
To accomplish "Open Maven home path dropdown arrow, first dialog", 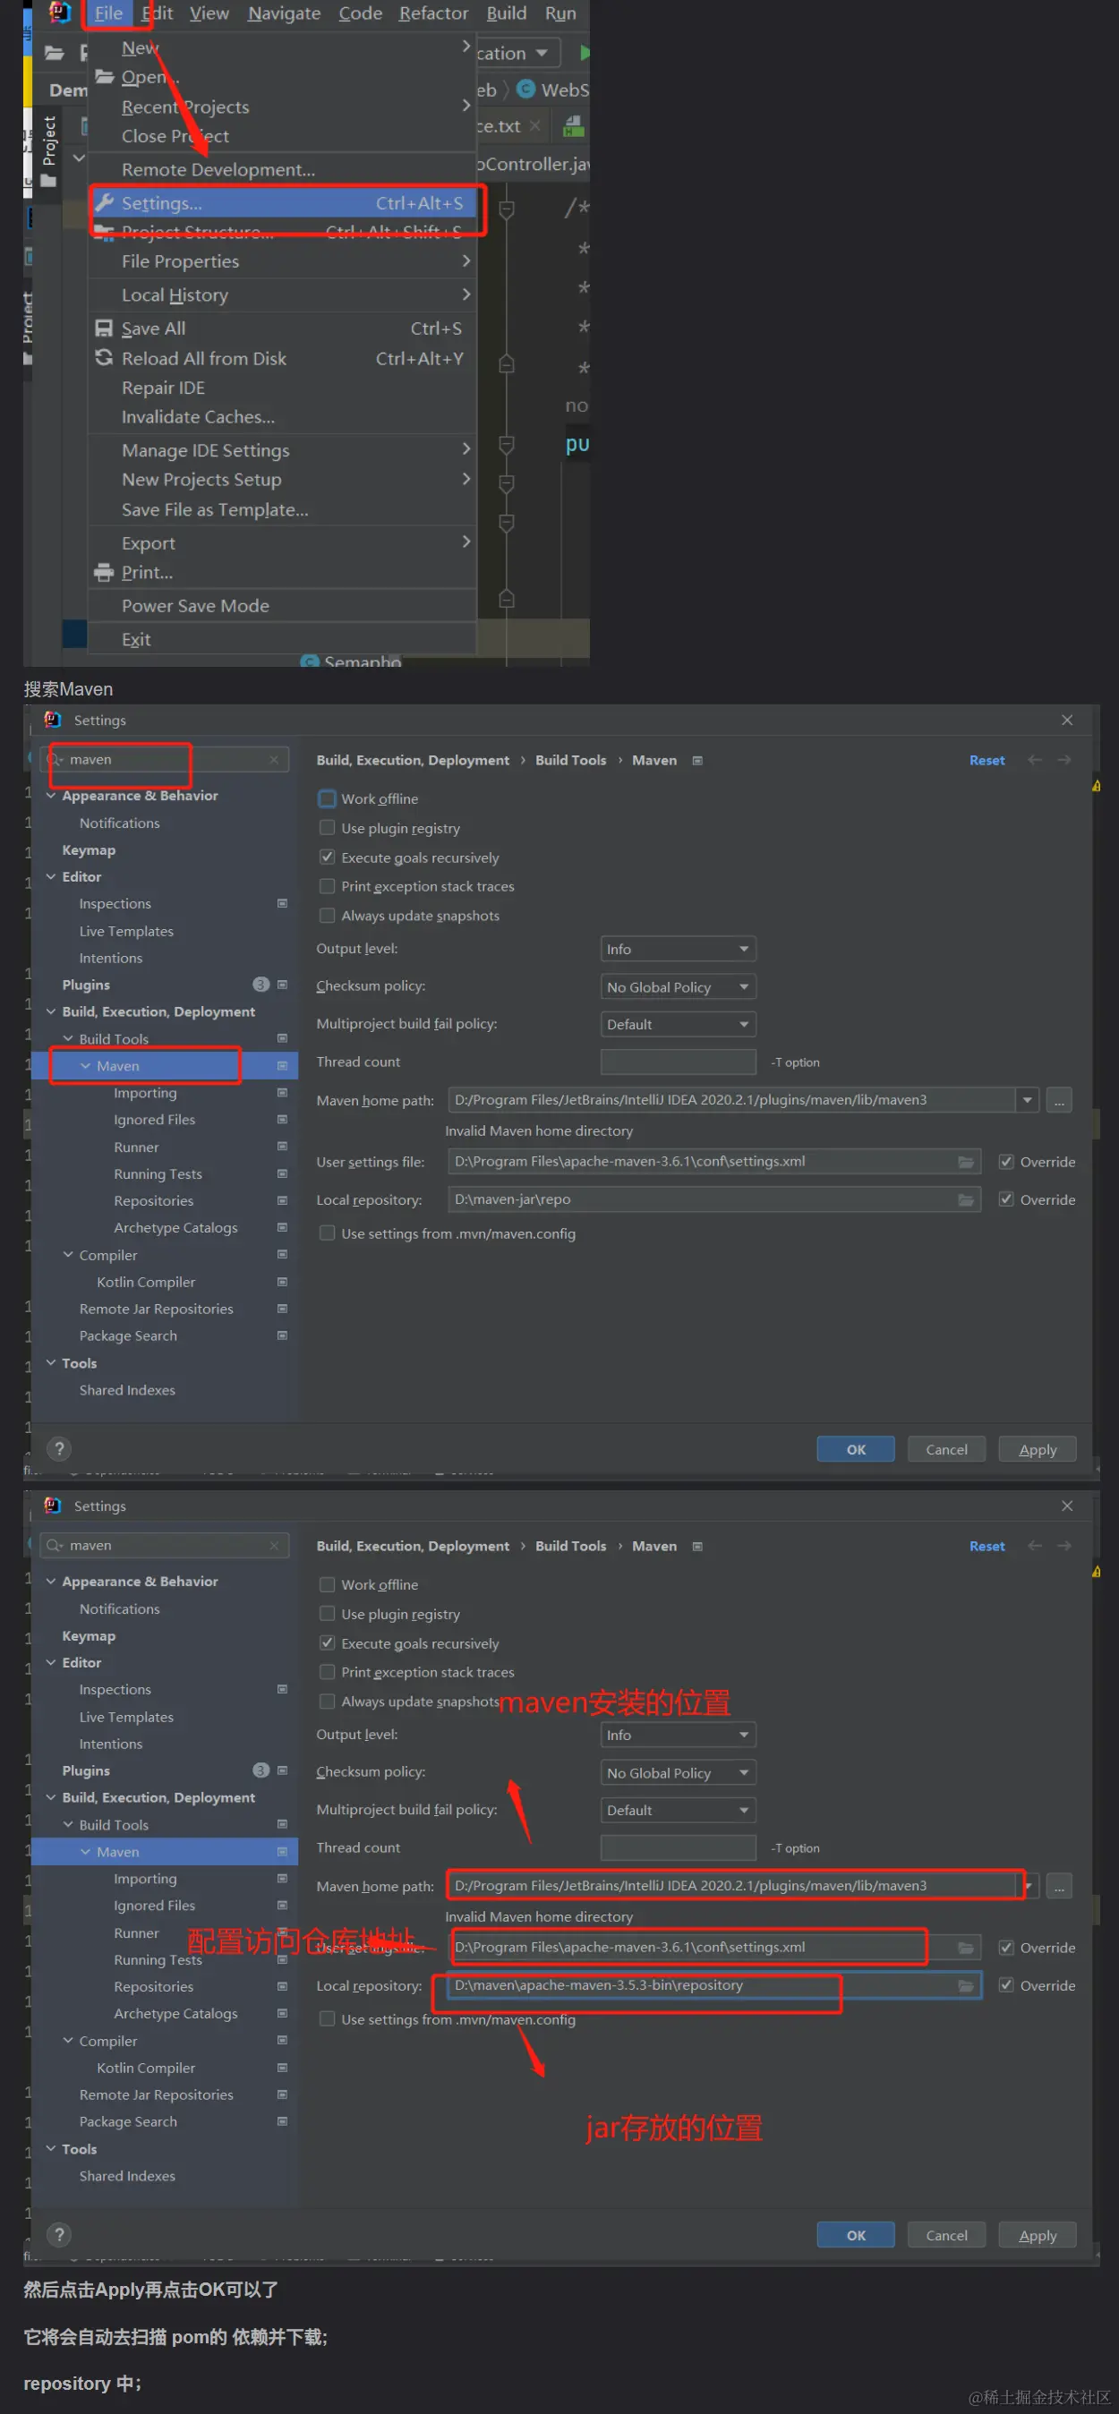I will 1028,1100.
